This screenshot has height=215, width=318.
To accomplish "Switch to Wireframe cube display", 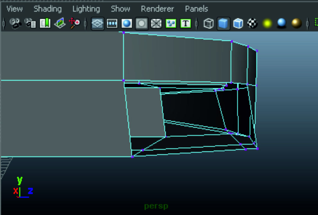I will 208,24.
